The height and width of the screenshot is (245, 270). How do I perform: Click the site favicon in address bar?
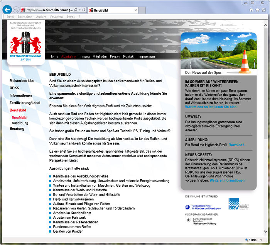pos(23,10)
